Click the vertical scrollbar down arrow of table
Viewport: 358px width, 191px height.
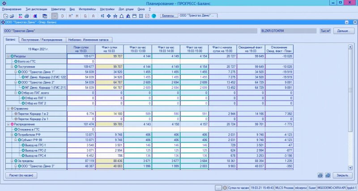[x=350, y=167]
